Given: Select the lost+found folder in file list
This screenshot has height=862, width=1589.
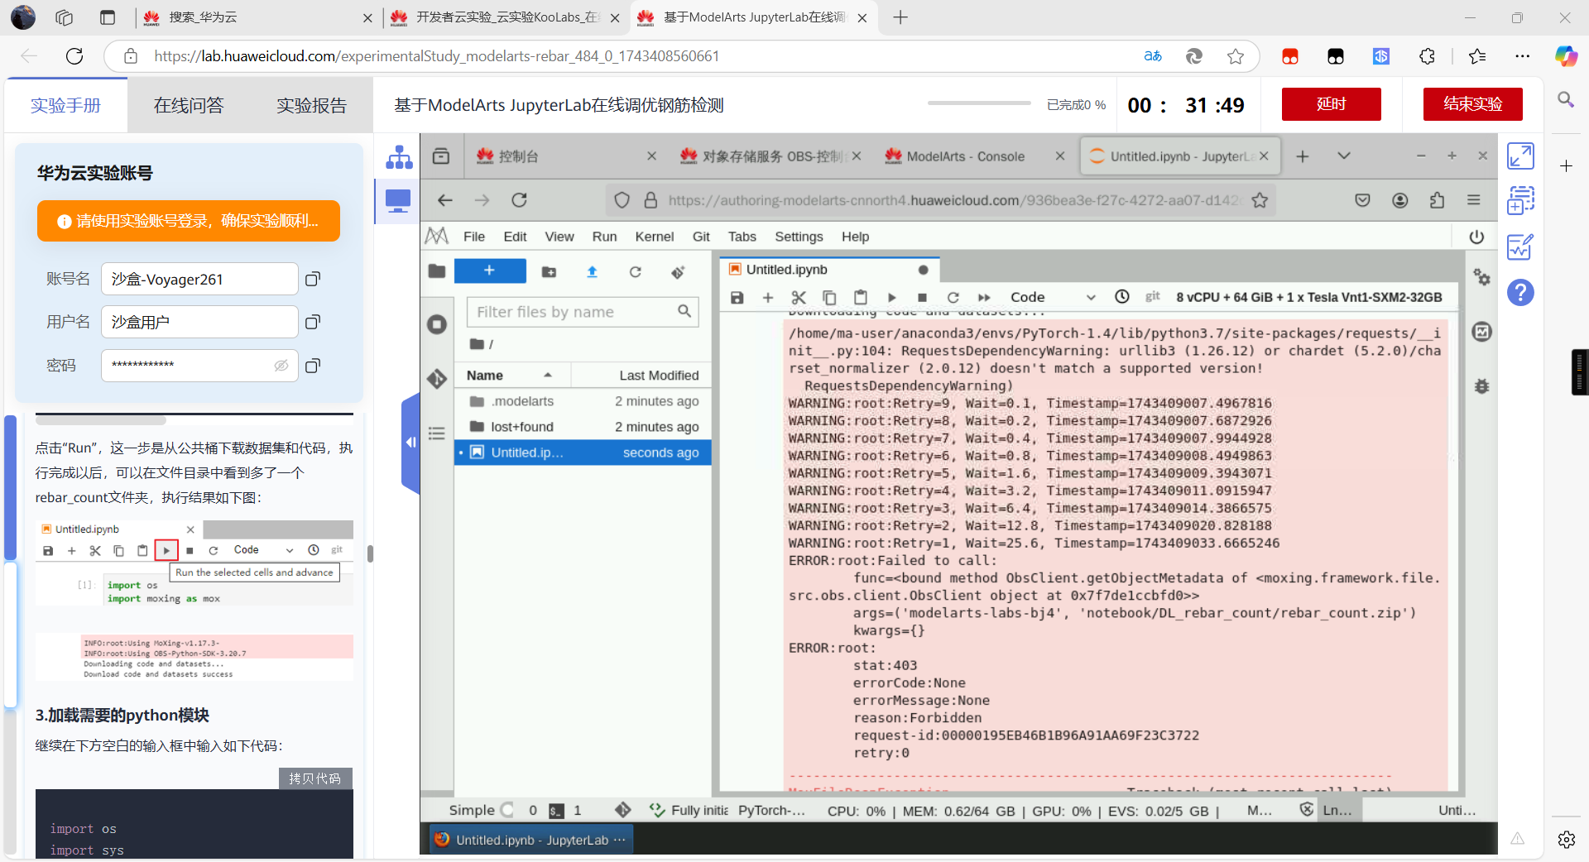Looking at the screenshot, I should (583, 427).
